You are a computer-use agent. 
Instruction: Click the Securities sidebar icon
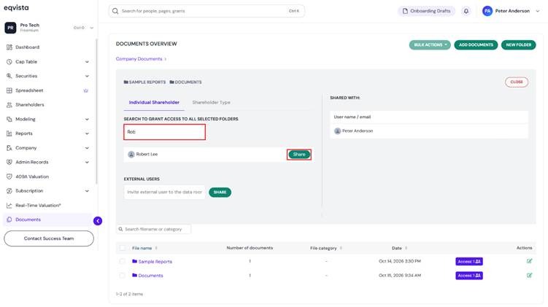9,76
